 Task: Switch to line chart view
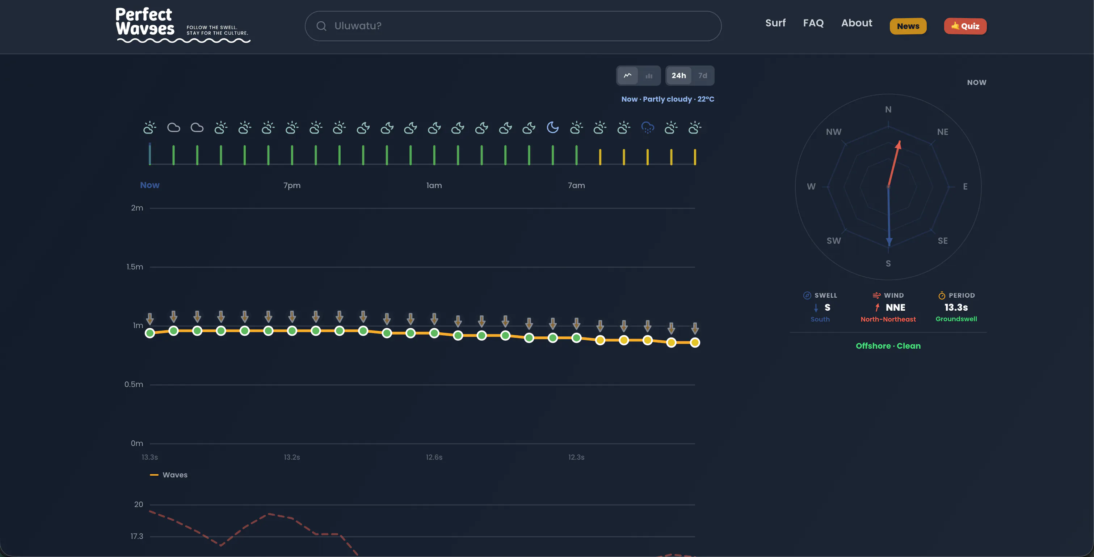point(628,76)
